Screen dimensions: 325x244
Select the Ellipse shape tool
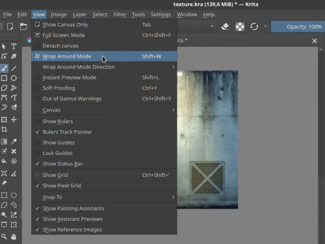tap(14, 78)
